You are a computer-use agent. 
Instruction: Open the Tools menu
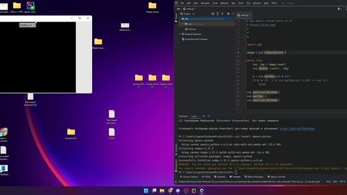click(x=241, y=3)
